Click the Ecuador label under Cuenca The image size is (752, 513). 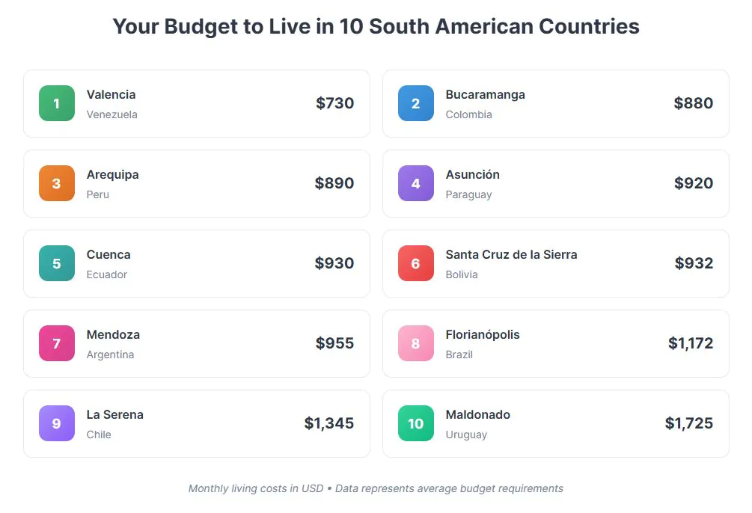click(106, 274)
